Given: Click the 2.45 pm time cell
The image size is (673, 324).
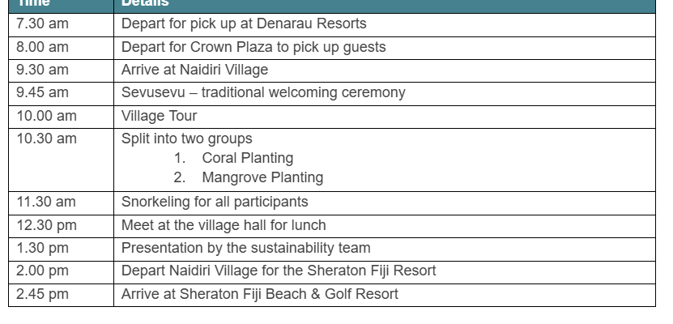Looking at the screenshot, I should [61, 295].
